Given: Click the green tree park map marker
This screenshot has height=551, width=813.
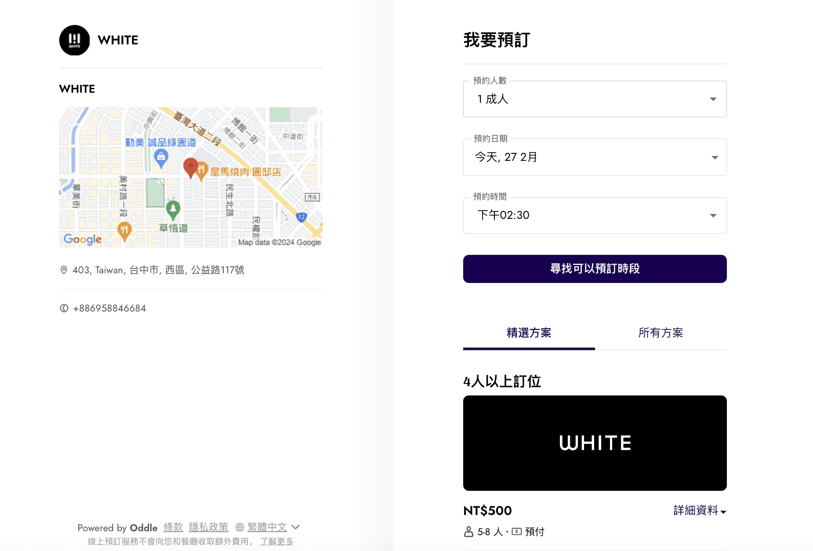Looking at the screenshot, I should [x=173, y=209].
